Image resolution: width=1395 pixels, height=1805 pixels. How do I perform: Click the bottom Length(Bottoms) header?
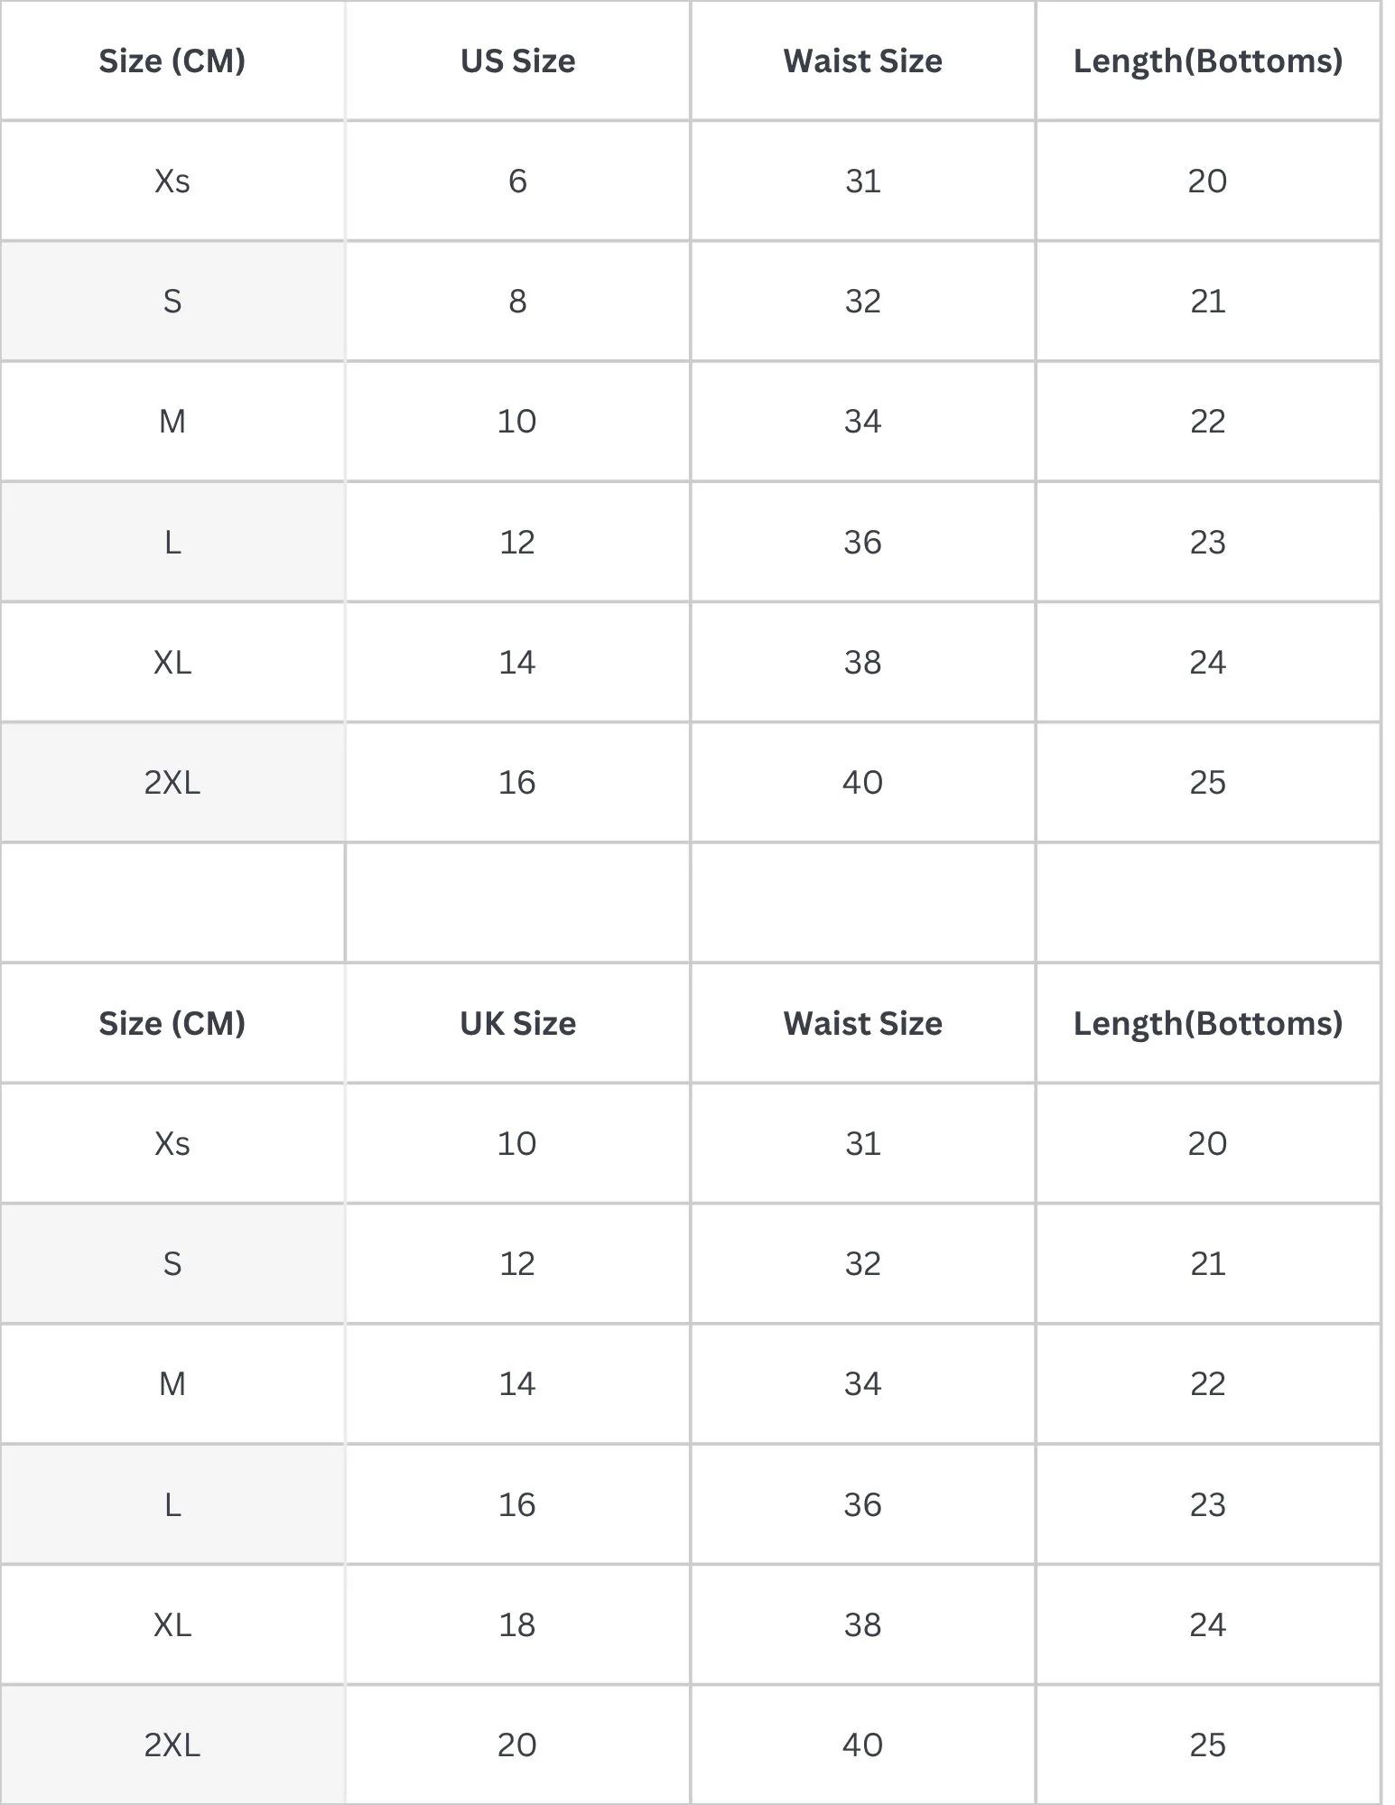click(x=1208, y=1023)
